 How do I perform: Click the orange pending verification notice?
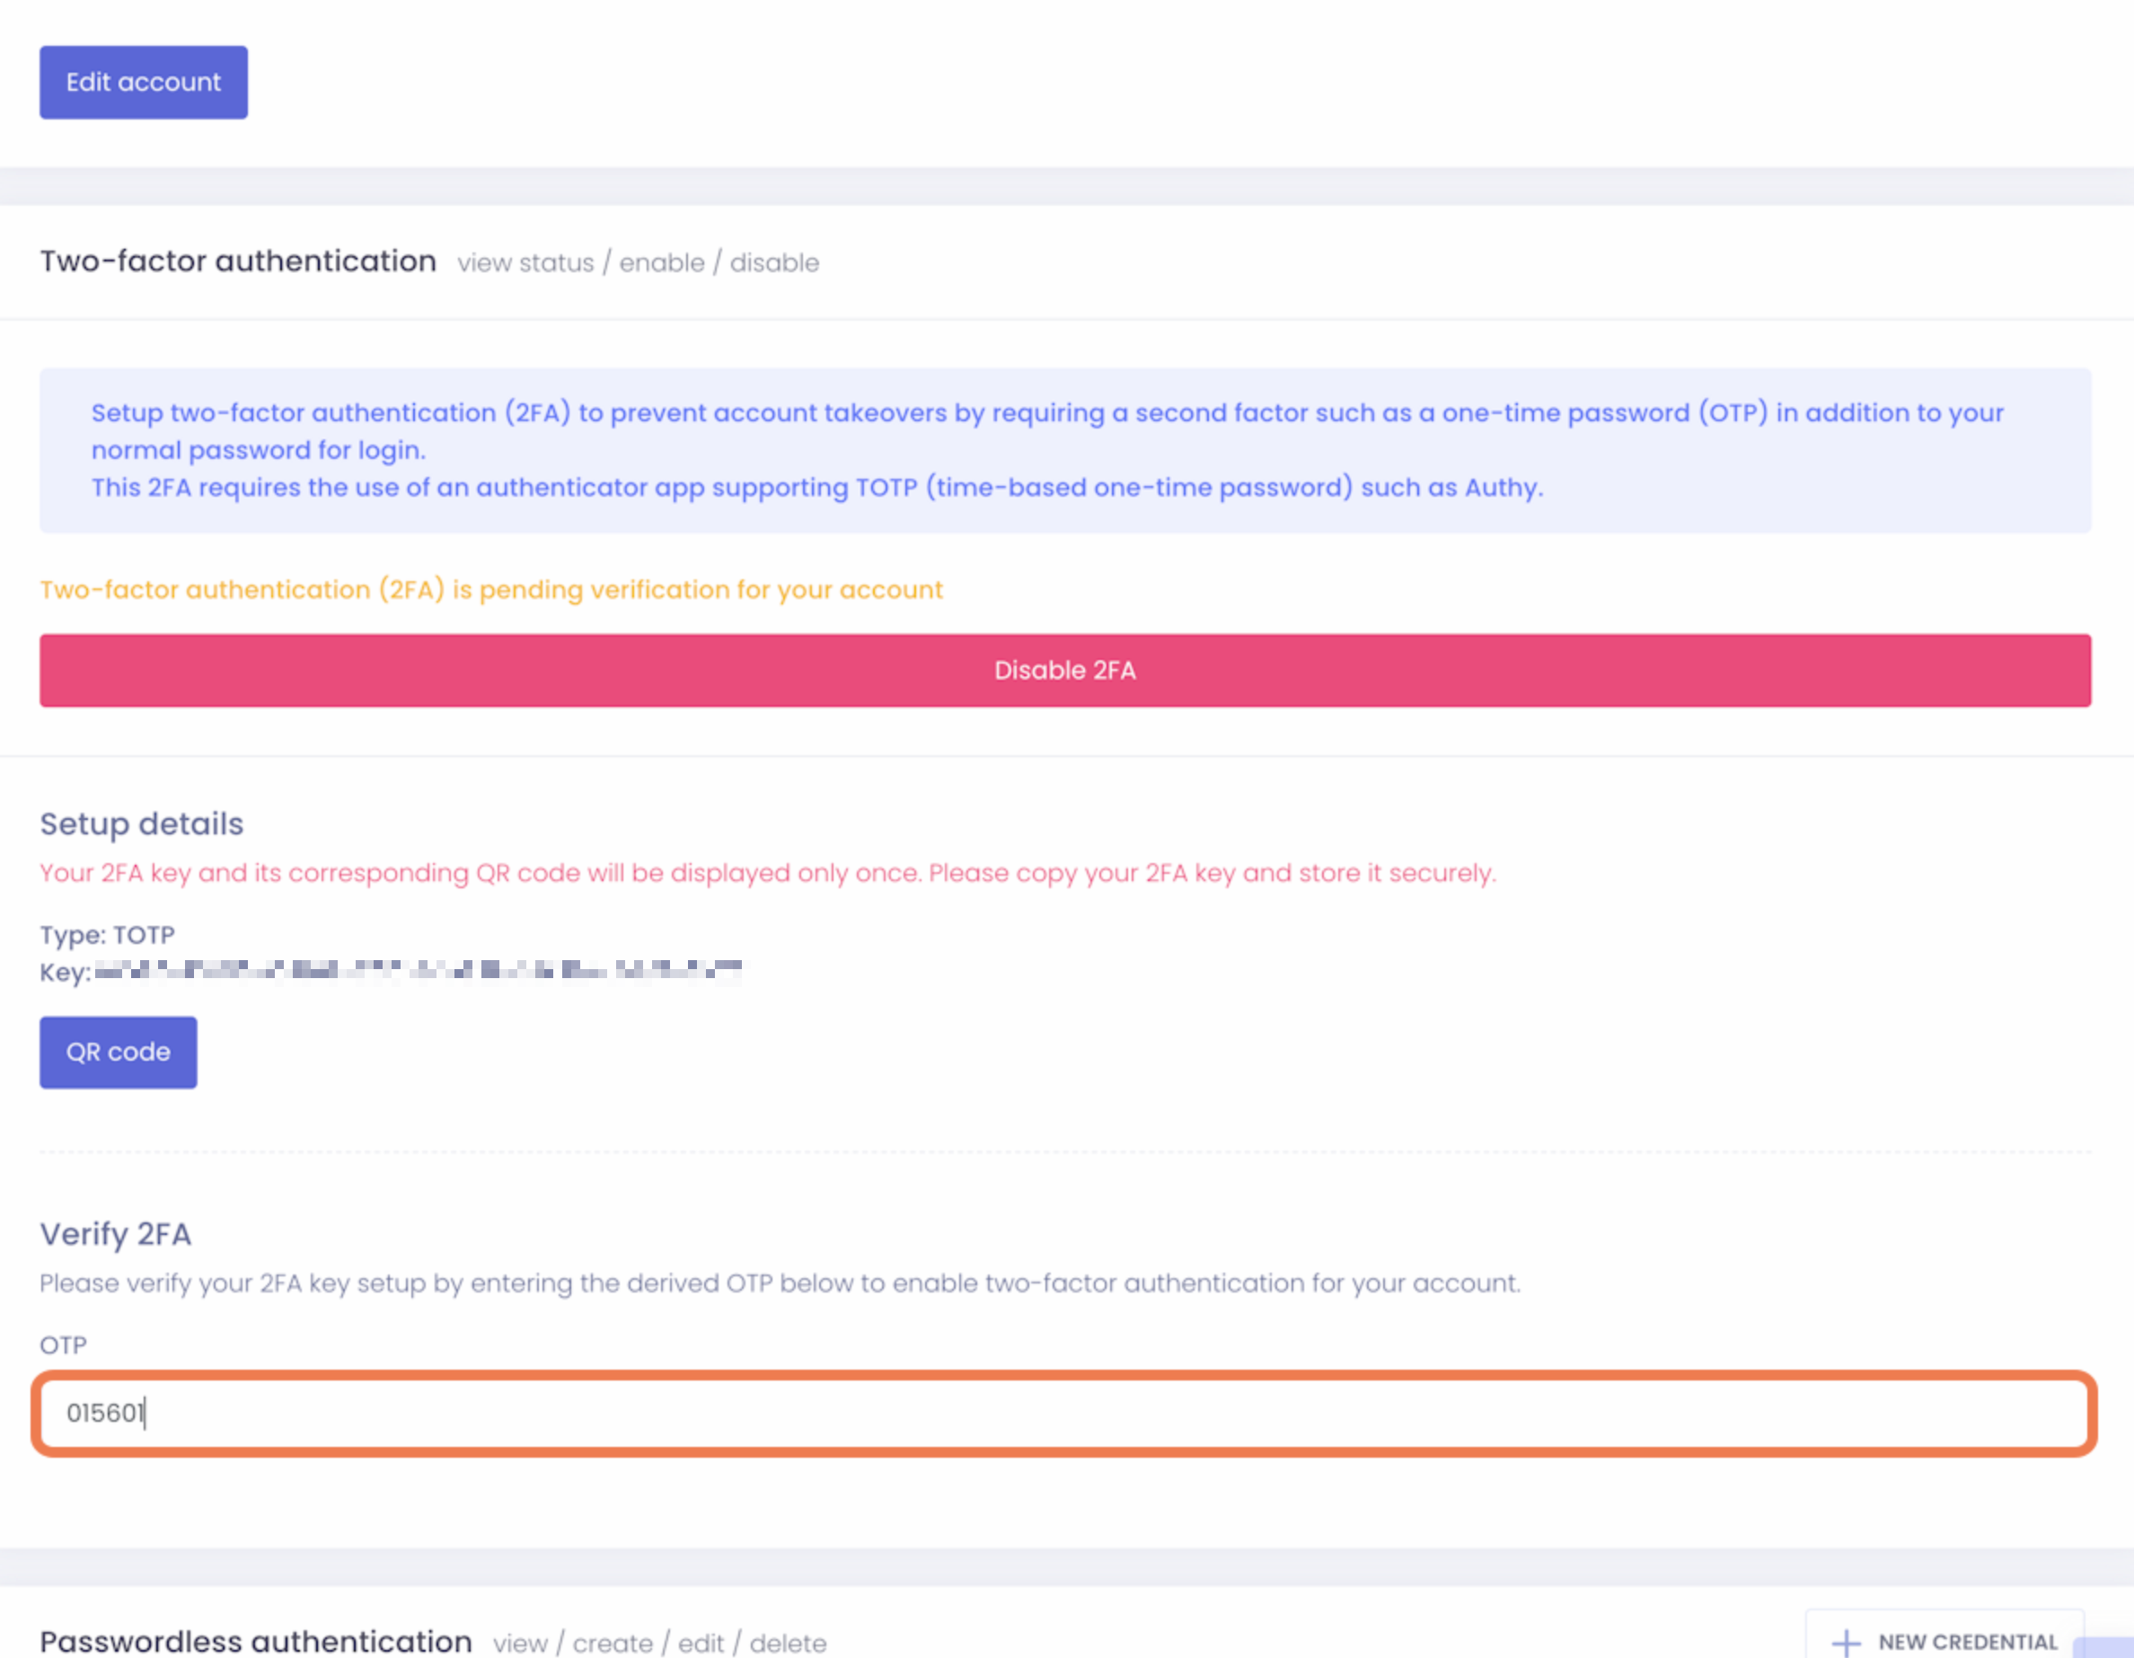[490, 590]
